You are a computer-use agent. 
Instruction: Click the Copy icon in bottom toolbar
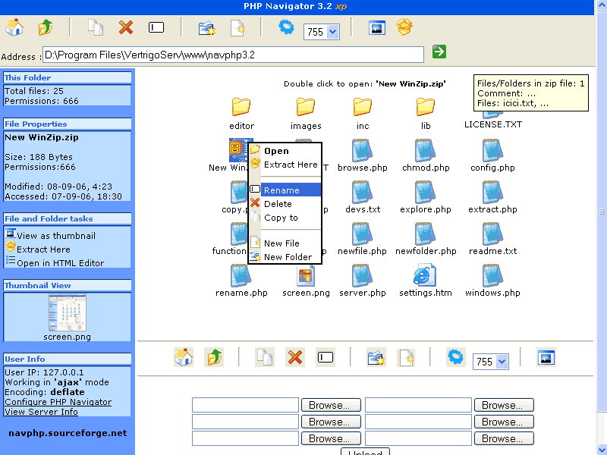click(264, 356)
